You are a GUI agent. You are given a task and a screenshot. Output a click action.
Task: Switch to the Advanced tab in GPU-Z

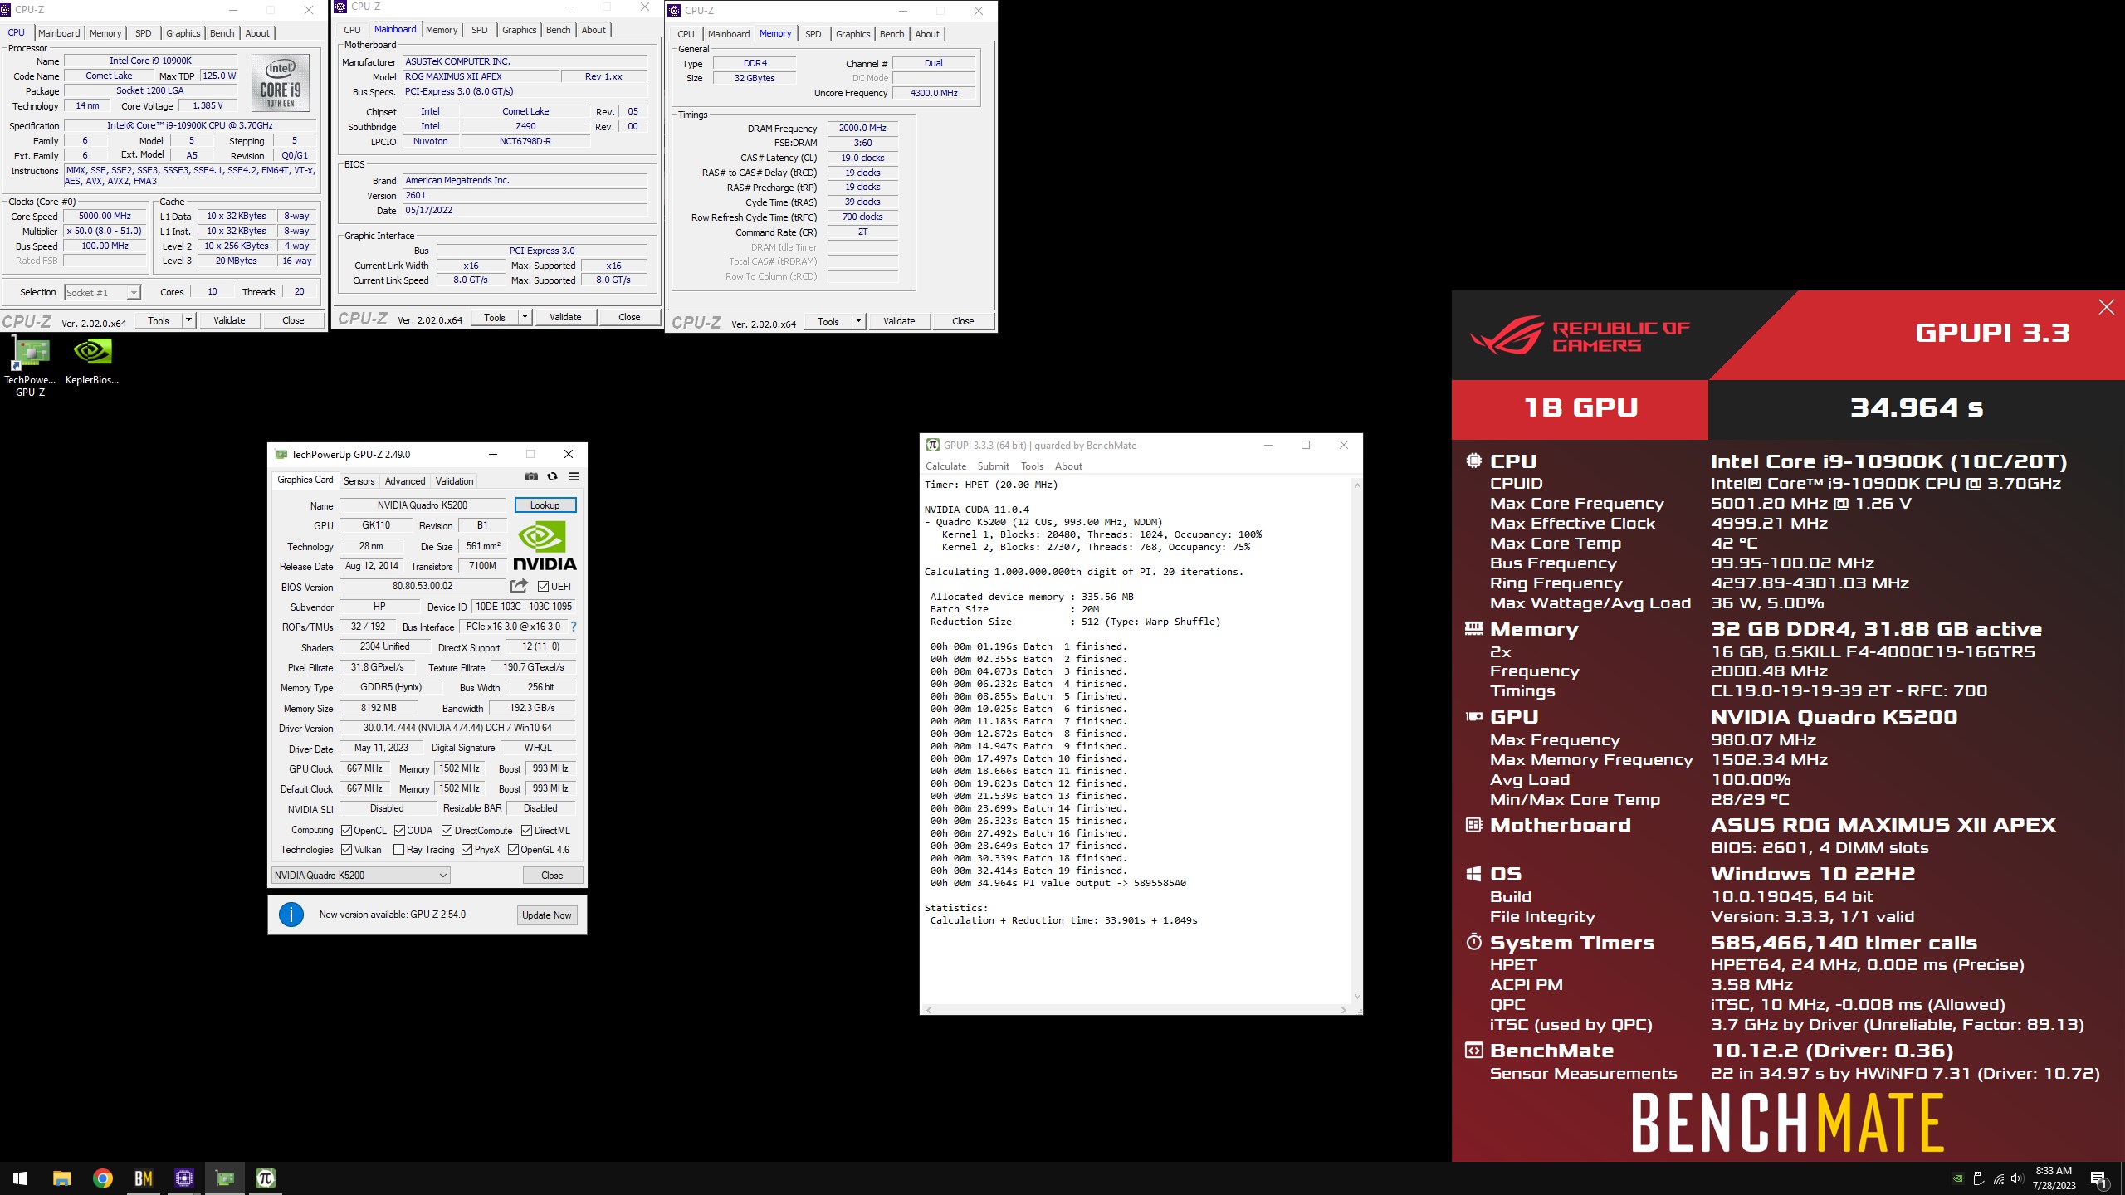(405, 480)
